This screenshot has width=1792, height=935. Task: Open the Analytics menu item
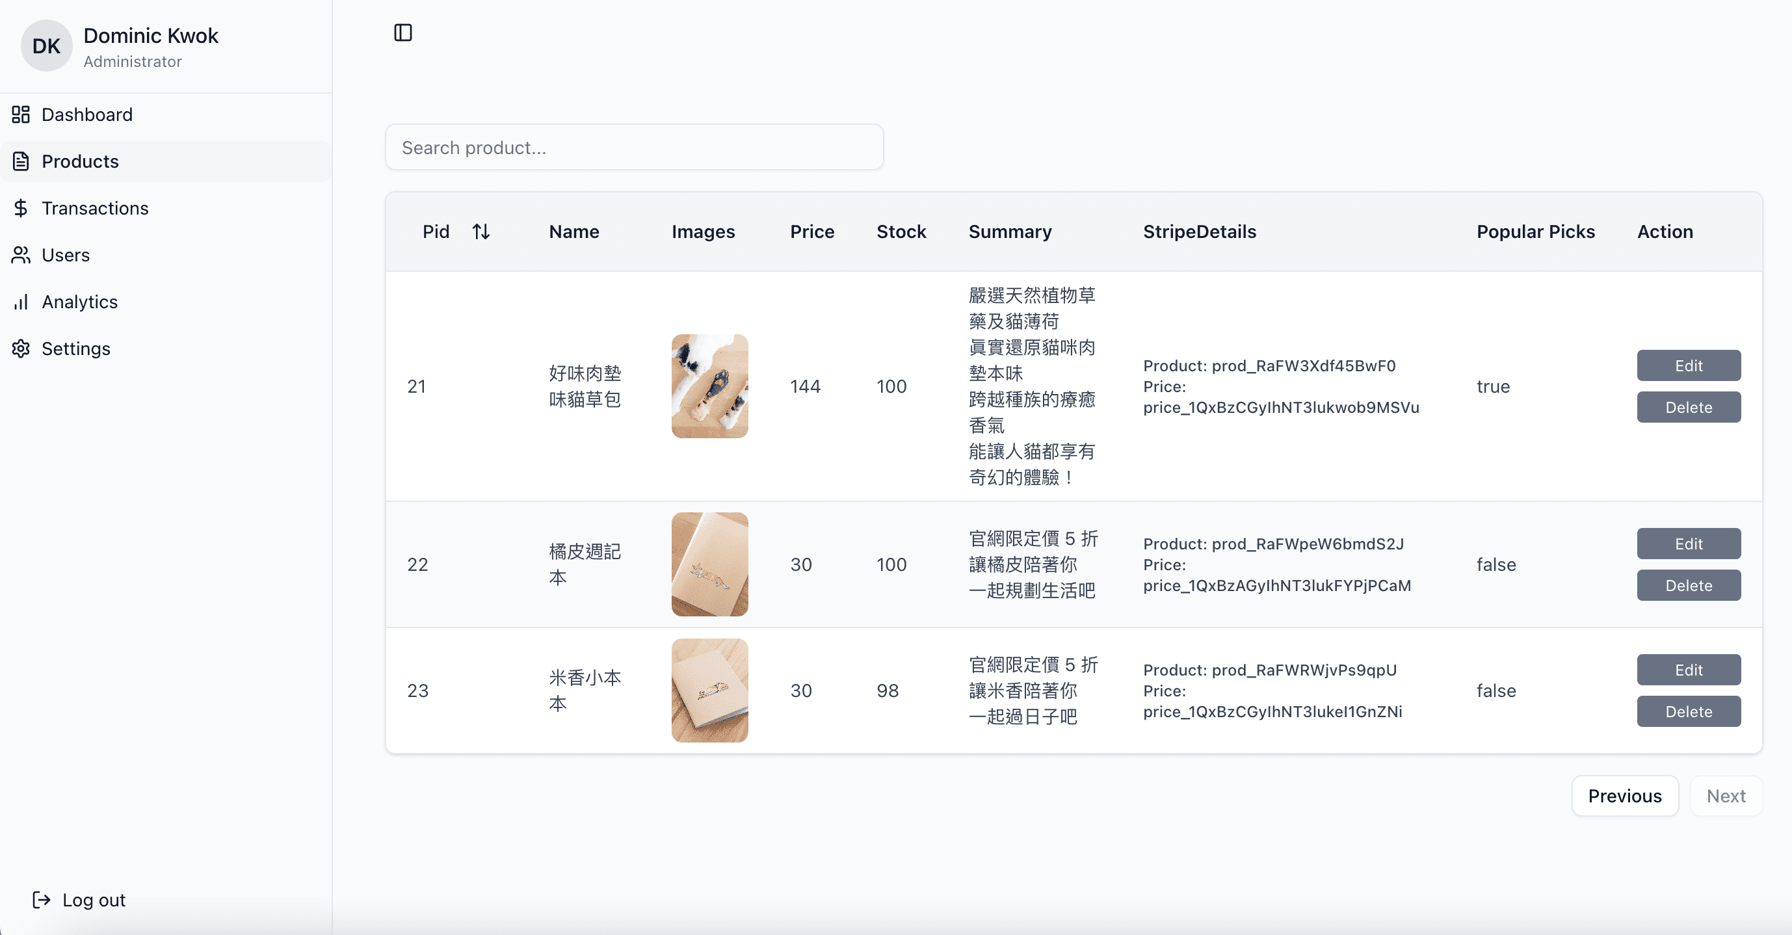click(80, 302)
